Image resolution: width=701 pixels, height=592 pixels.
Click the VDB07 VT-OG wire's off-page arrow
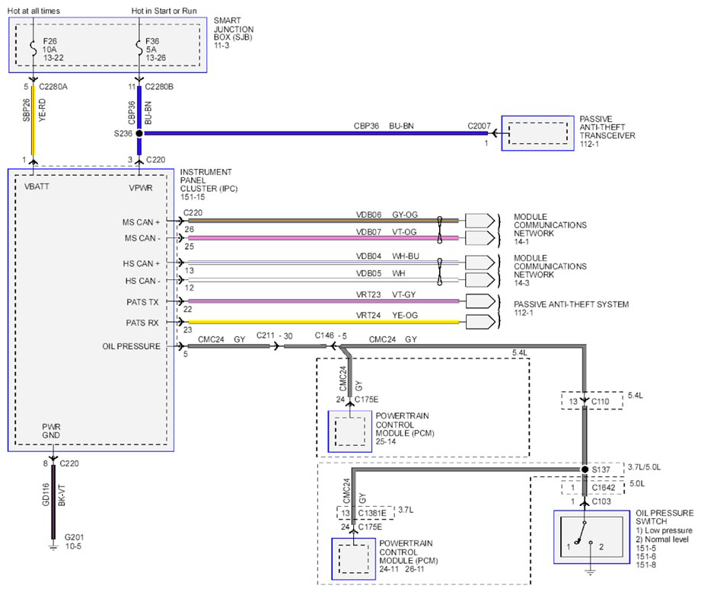coord(480,238)
